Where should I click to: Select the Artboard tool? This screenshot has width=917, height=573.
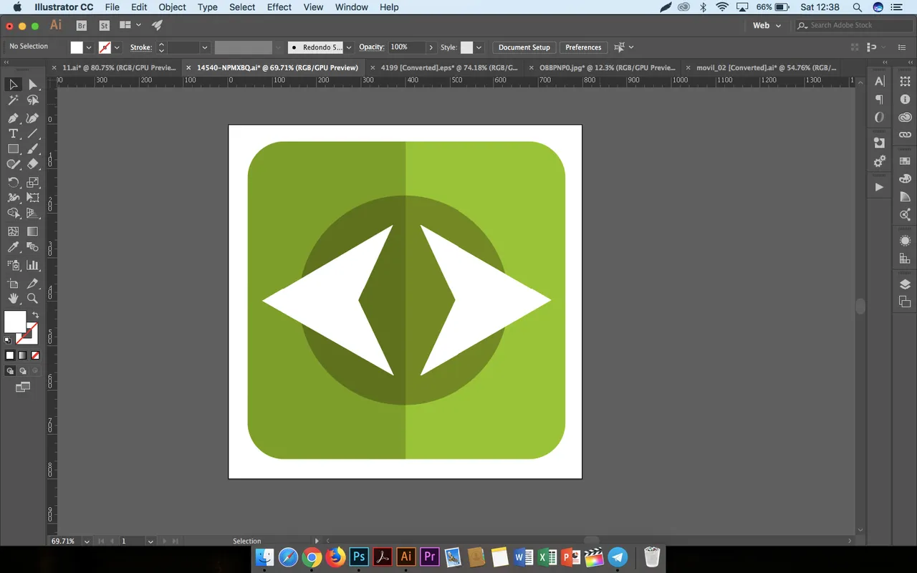(x=13, y=284)
